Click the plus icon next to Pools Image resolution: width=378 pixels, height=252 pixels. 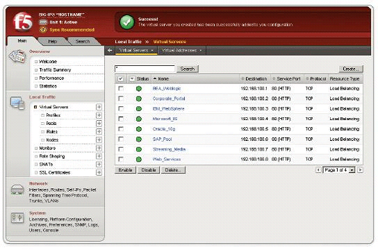click(x=99, y=124)
